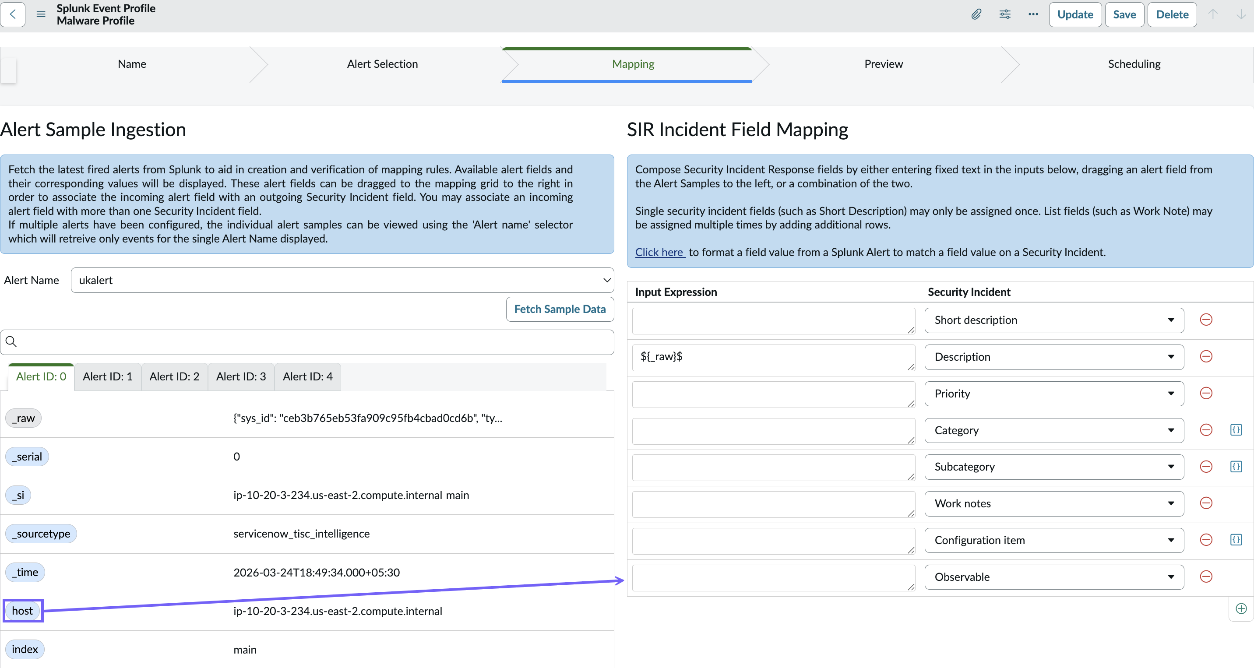Open attachments with the paperclip icon
The width and height of the screenshot is (1254, 668).
[976, 14]
